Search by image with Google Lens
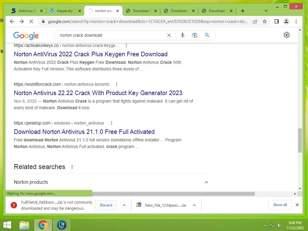Screen dimensions: 308x231 coord(195,35)
